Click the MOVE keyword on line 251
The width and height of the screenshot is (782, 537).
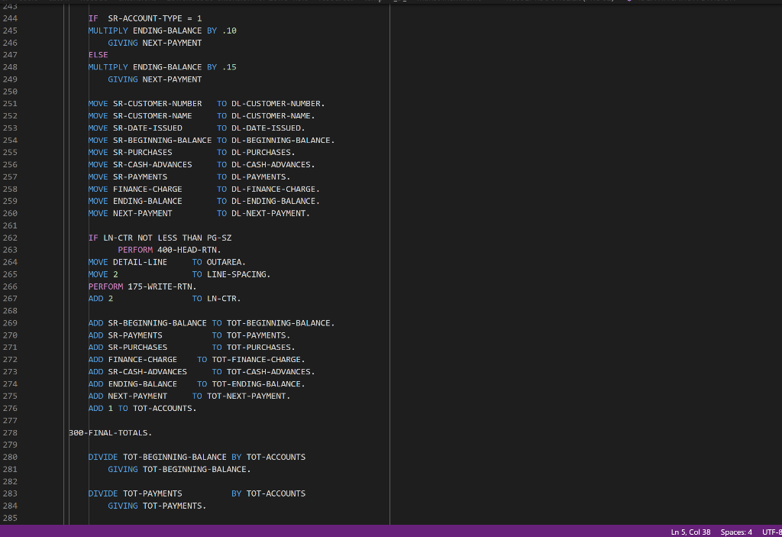(97, 103)
